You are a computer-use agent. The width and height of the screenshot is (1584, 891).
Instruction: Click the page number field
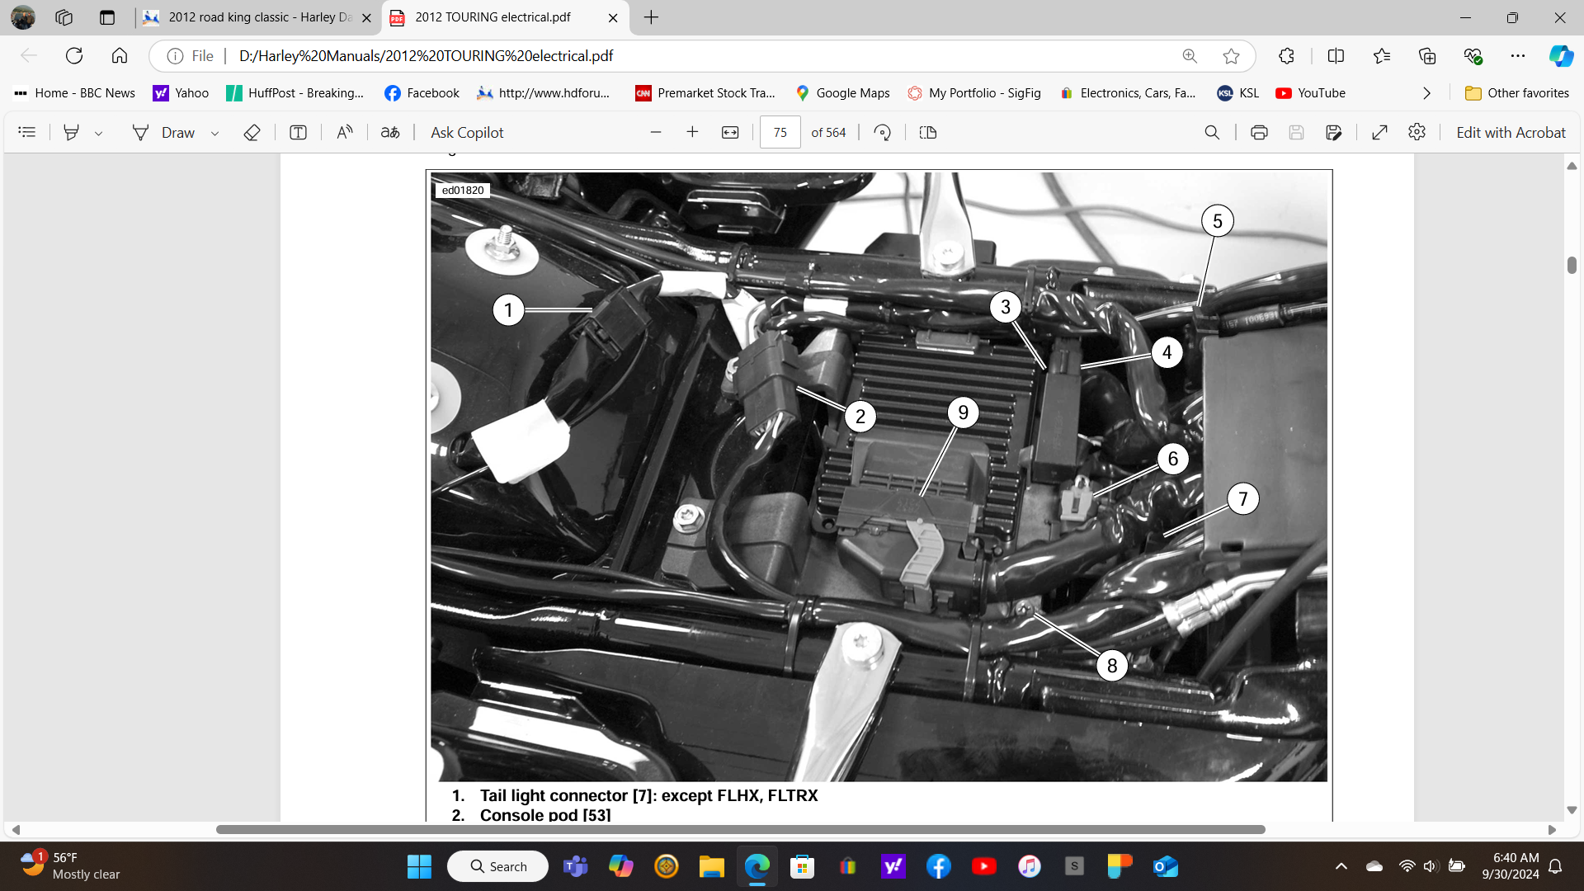click(x=780, y=132)
